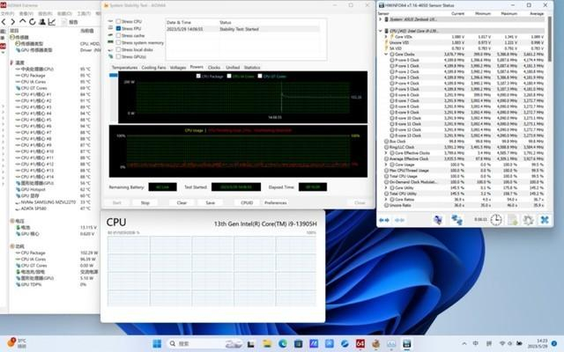Go back in AIDA64 toolbar

pos(4,22)
